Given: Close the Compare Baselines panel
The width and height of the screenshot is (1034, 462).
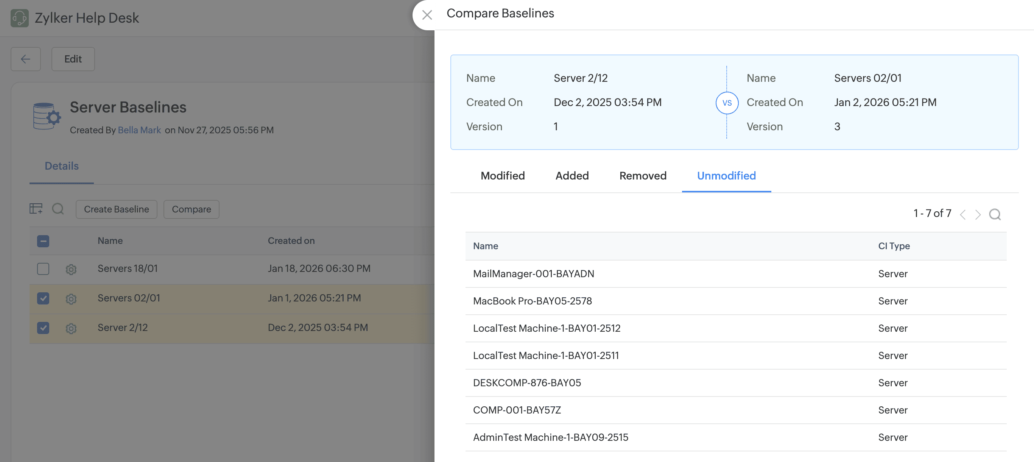Looking at the screenshot, I should click(x=427, y=15).
